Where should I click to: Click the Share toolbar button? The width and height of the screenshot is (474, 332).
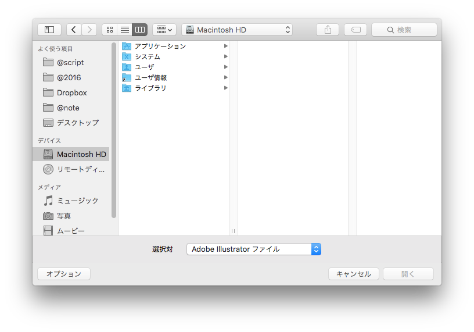coord(328,30)
